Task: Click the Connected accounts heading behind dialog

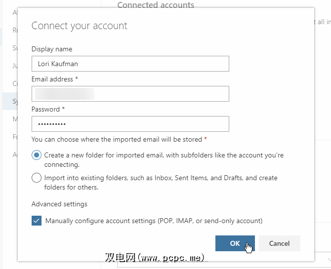Action: (156, 5)
